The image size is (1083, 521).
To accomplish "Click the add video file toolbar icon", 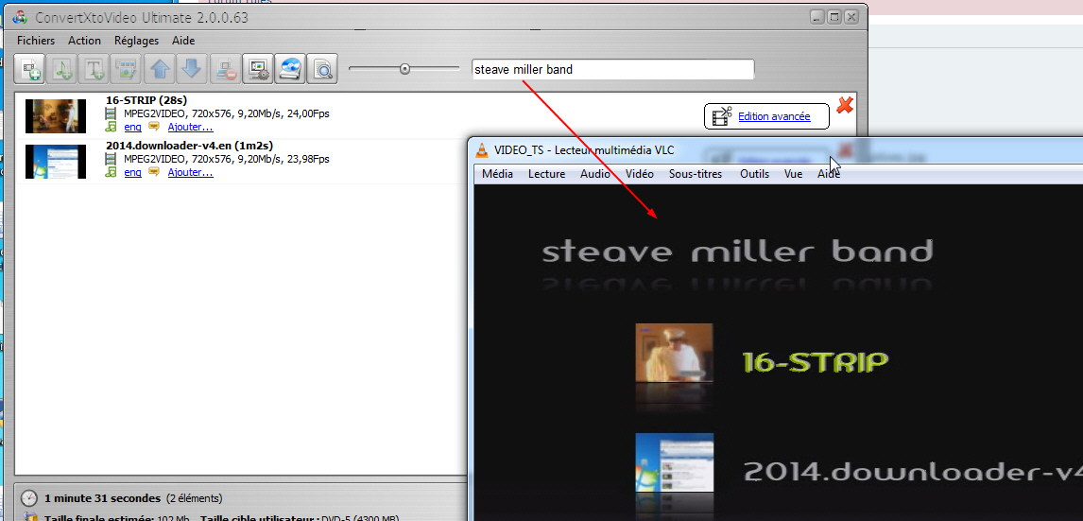I will 30,68.
